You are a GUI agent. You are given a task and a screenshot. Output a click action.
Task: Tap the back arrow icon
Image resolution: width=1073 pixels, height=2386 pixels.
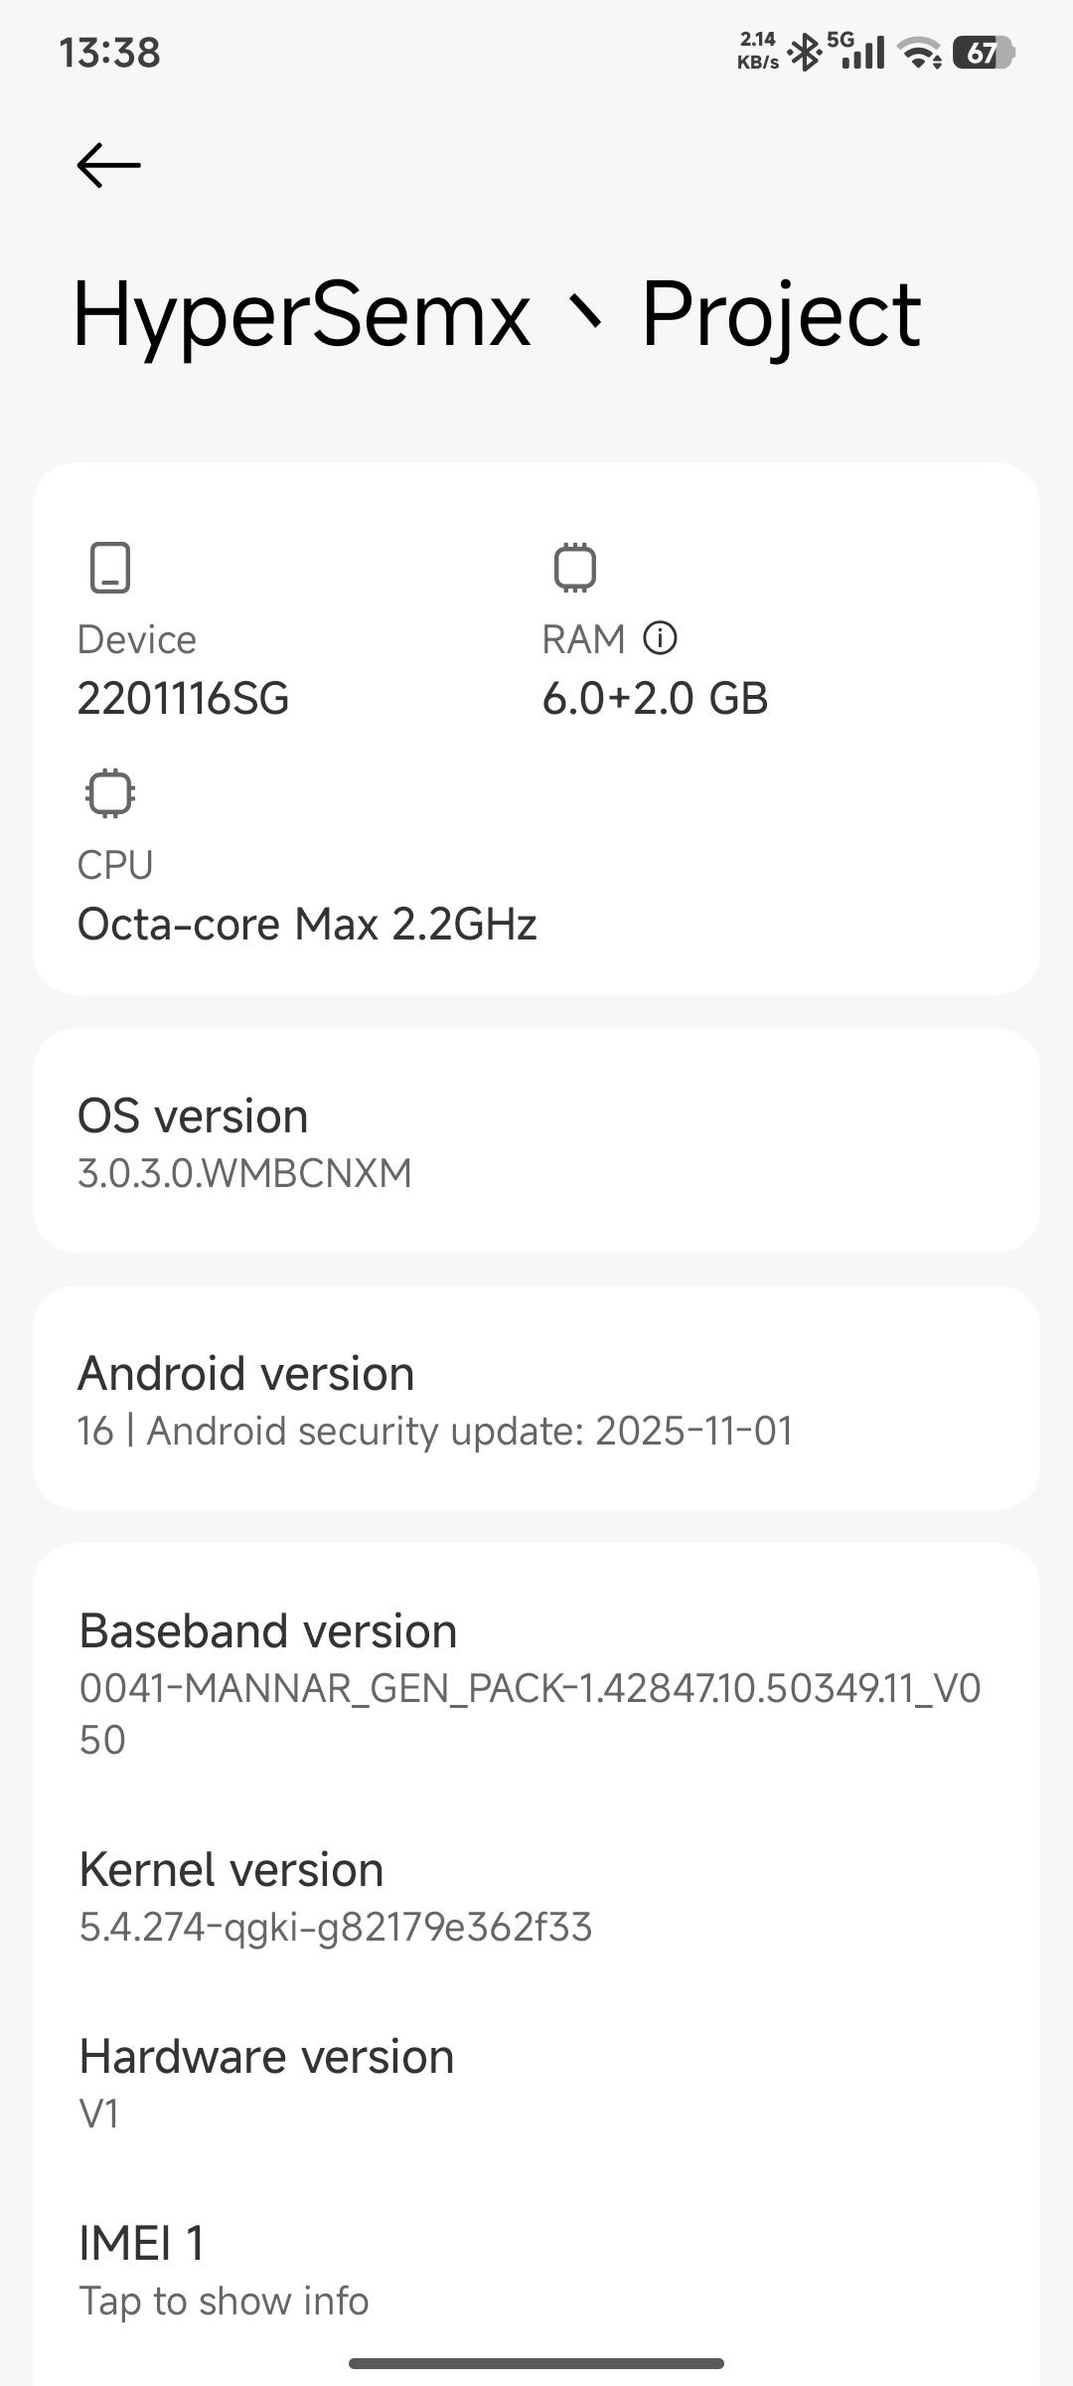click(x=109, y=165)
